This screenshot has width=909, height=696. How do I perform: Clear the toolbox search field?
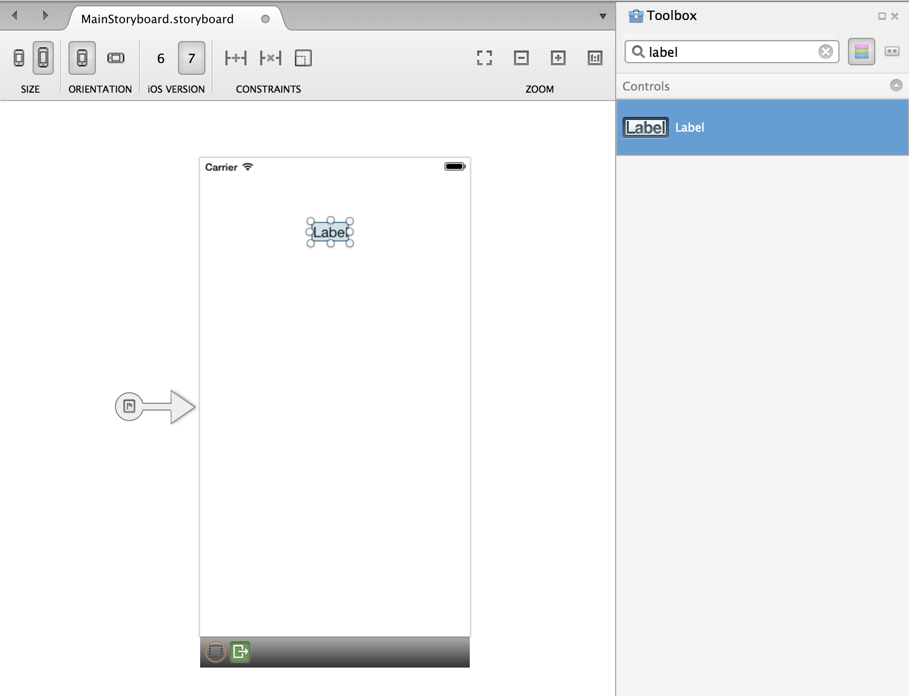[825, 52]
